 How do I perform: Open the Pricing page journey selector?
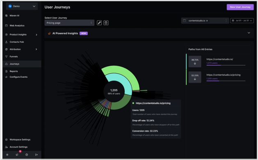(69, 23)
